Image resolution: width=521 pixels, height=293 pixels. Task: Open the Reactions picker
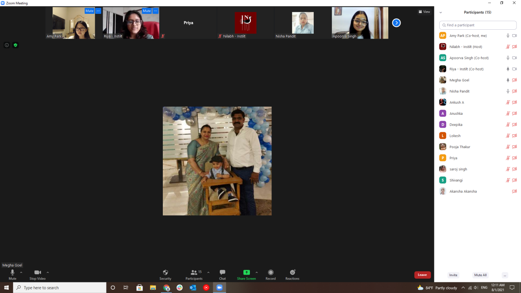[292, 274]
